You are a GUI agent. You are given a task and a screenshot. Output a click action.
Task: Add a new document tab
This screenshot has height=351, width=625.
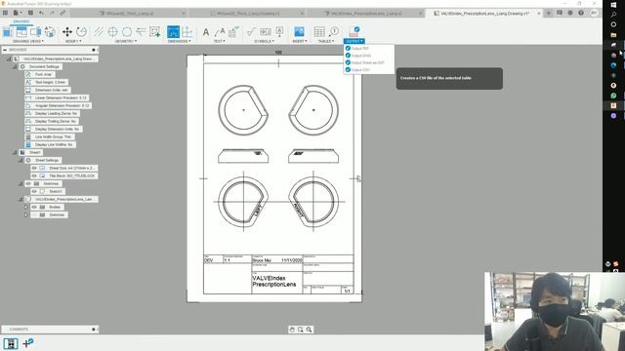click(x=549, y=13)
